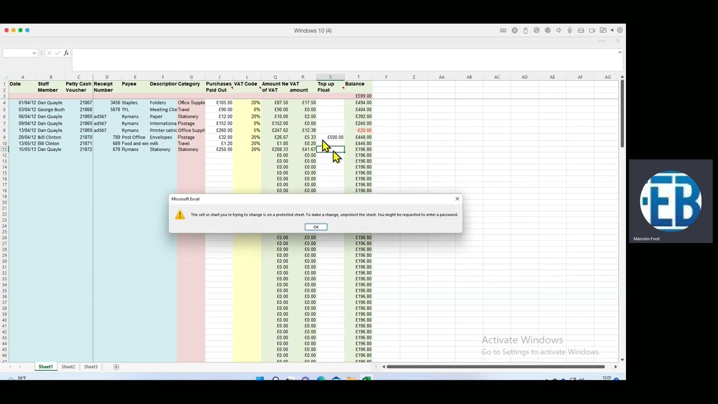This screenshot has height=404, width=718.
Task: Toggle the VM sound speaker icon
Action: click(x=559, y=30)
